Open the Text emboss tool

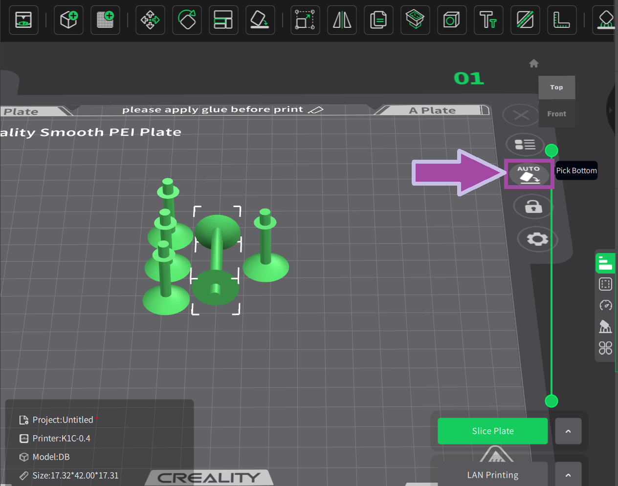pyautogui.click(x=488, y=20)
